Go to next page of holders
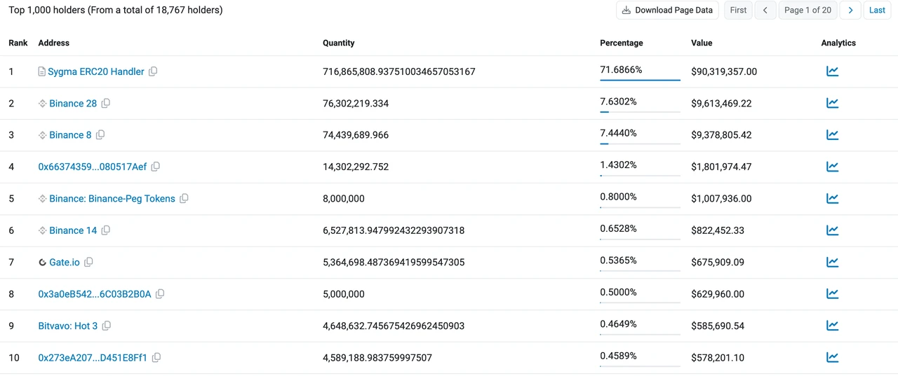 [850, 10]
